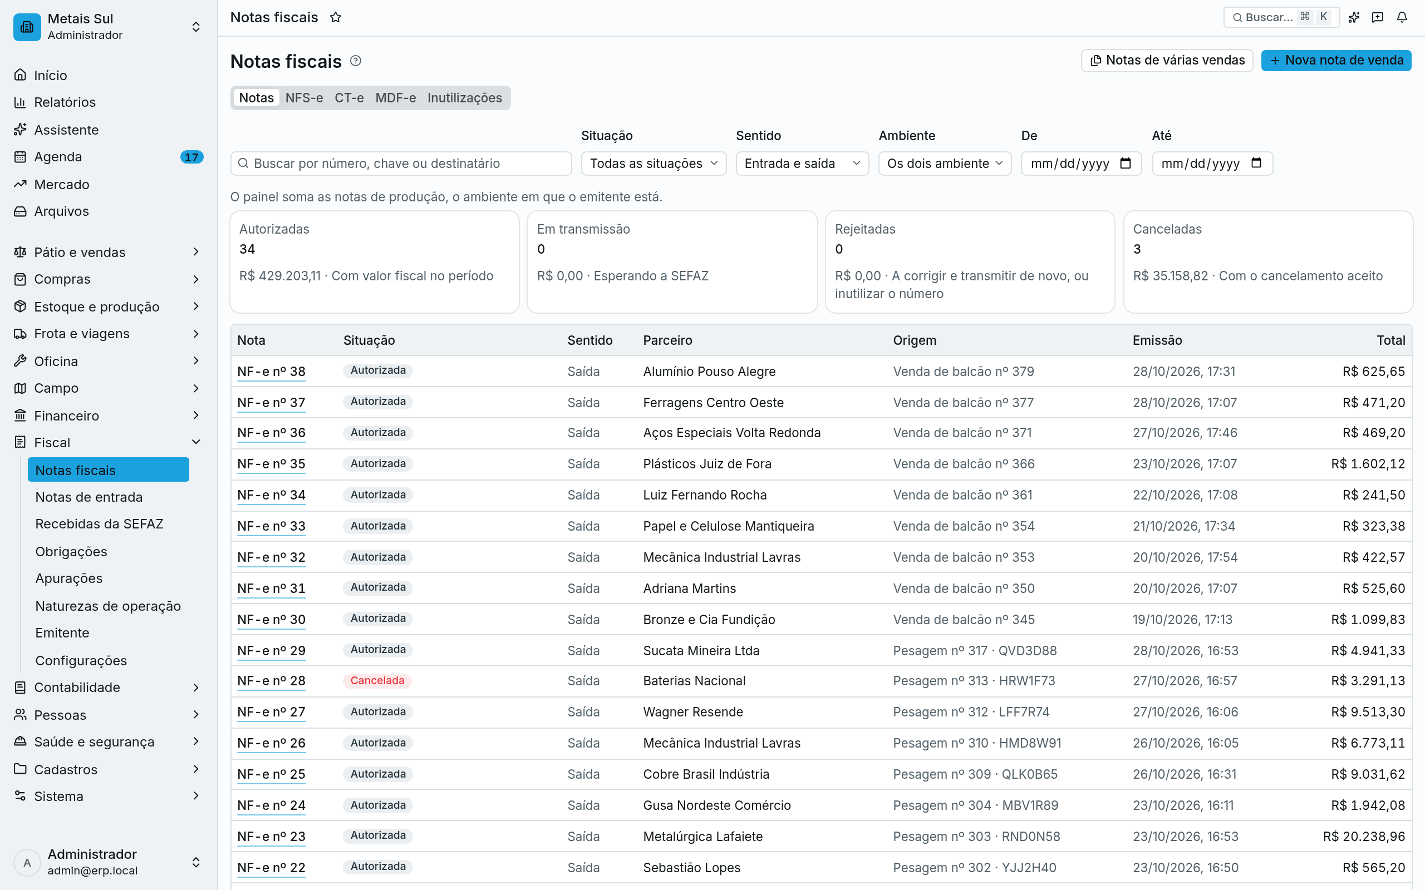Favorite this page with the star icon
The image size is (1425, 890).
pyautogui.click(x=336, y=17)
